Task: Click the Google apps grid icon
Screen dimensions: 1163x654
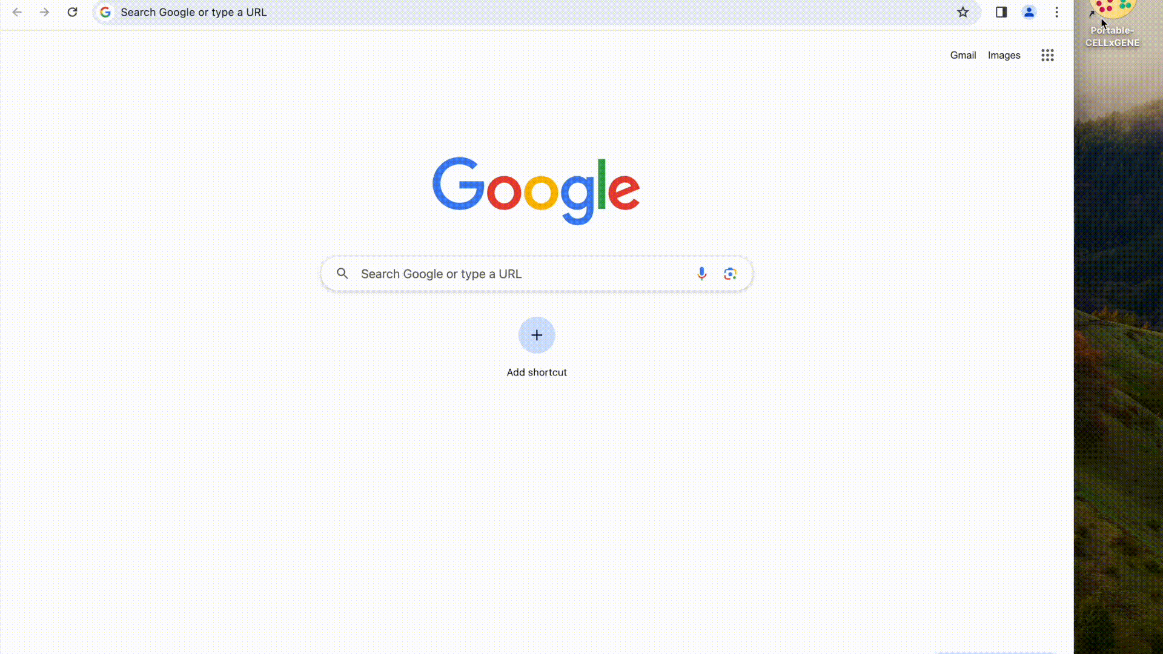Action: point(1047,55)
